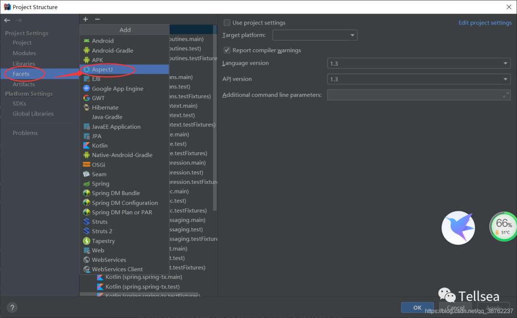
Task: Enable the Use project settings checkbox
Action: coord(227,23)
